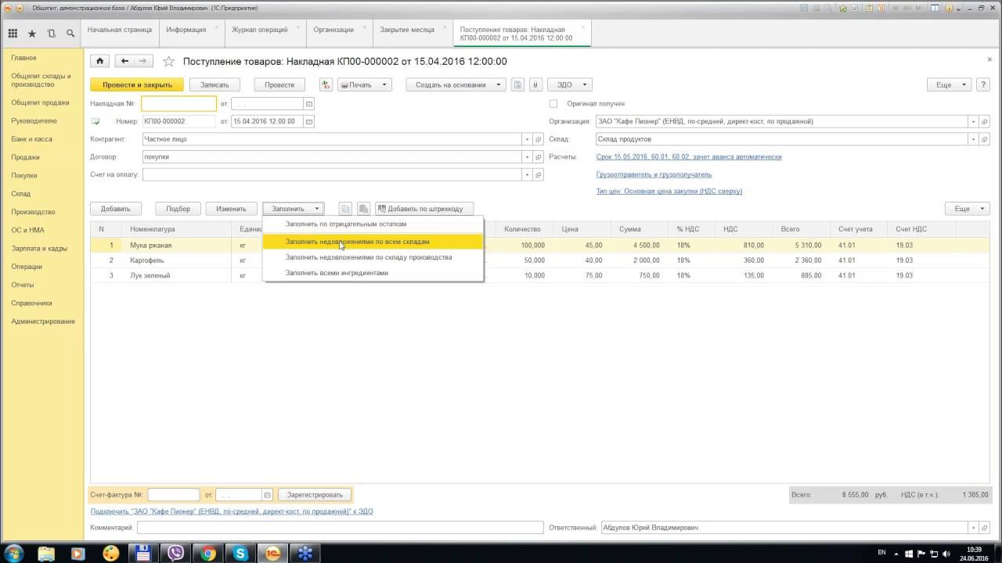Click the document report icon before ЭДО
1002x563 pixels.
tap(517, 84)
